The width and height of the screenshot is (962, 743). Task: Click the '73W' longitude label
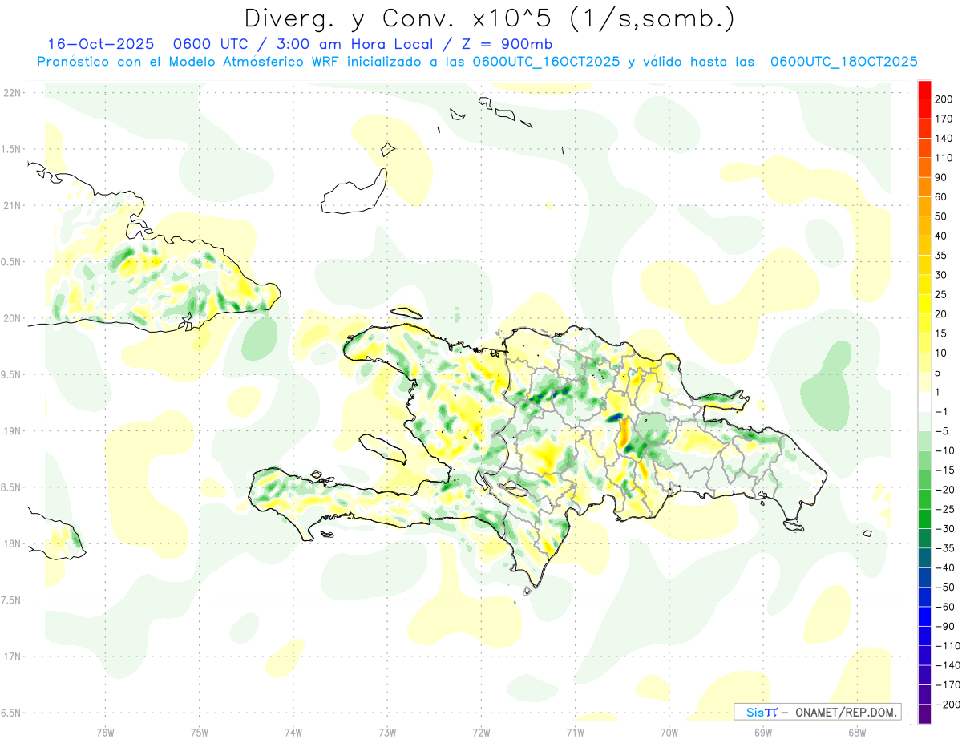[x=387, y=732]
